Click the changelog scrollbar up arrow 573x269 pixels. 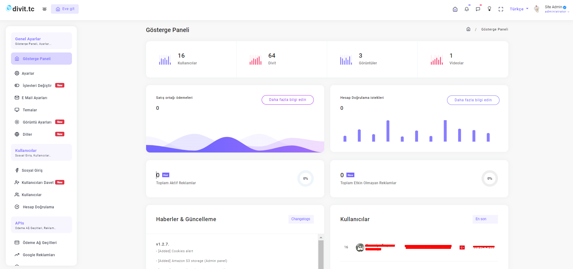[x=321, y=237]
